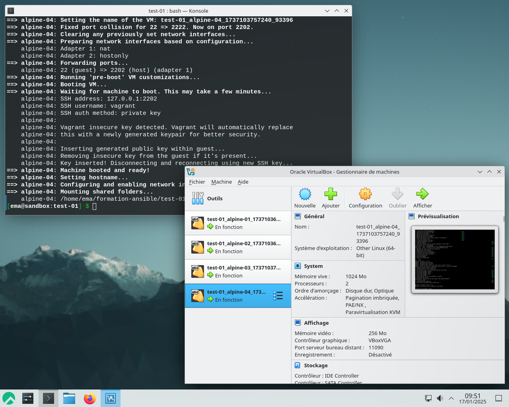Toggle show desktop in the tray corner
The width and height of the screenshot is (509, 407).
coord(498,398)
